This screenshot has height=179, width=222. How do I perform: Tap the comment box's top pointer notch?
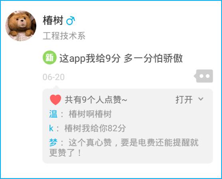point(56,88)
